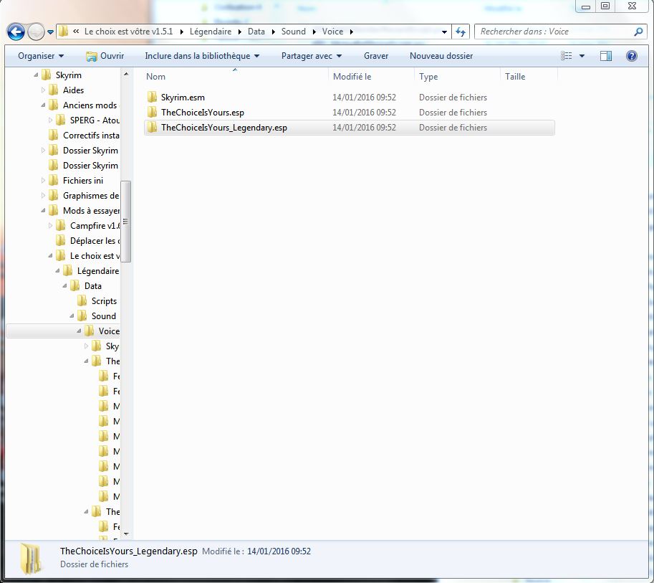Screen dimensions: 654x583
Task: Click the tree scrollbar down arrow
Action: click(x=126, y=534)
